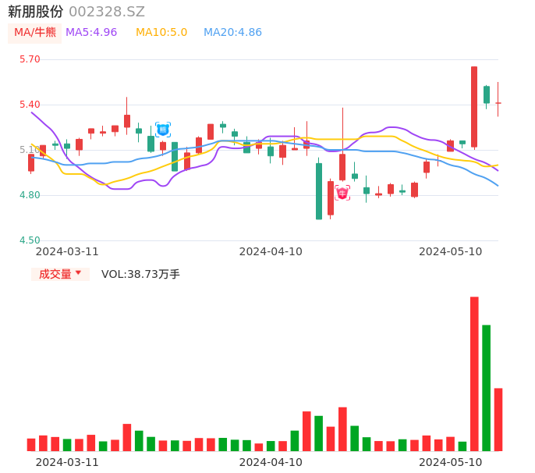Click 2024-03-11 date under the price chart
The image size is (535, 473).
point(68,251)
